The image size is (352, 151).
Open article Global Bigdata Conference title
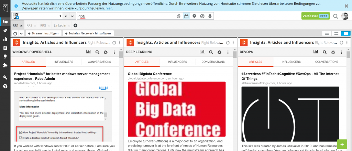(150, 74)
